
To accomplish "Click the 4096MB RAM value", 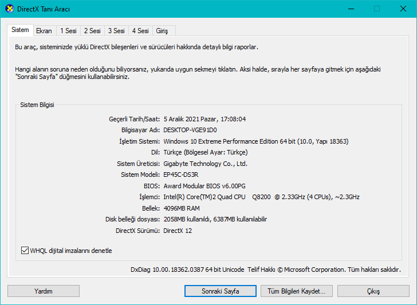I will point(182,208).
